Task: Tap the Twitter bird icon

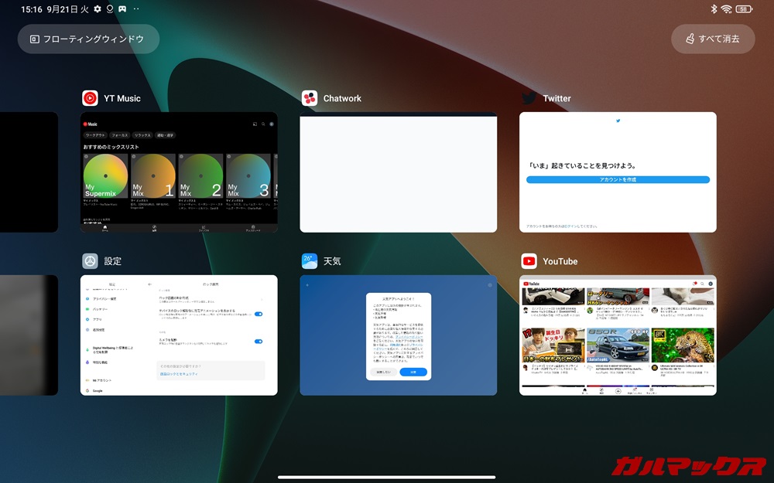Action: click(x=529, y=98)
